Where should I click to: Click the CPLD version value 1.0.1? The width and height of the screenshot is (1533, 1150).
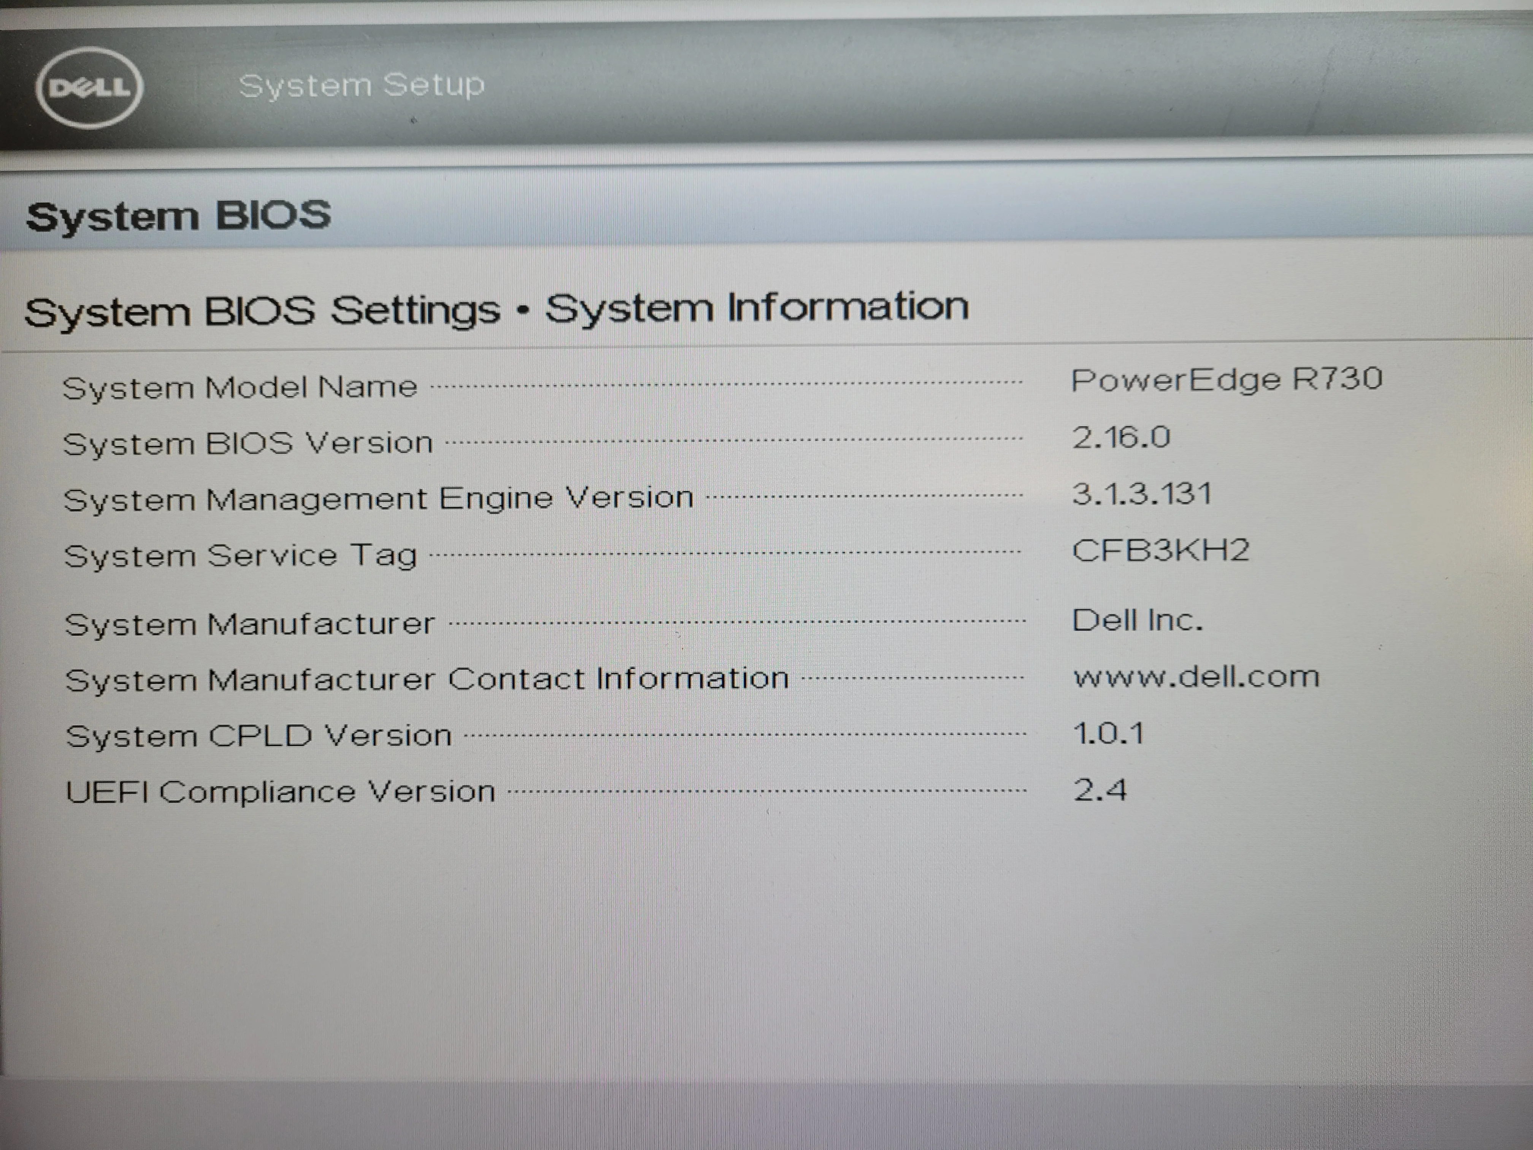[1108, 734]
